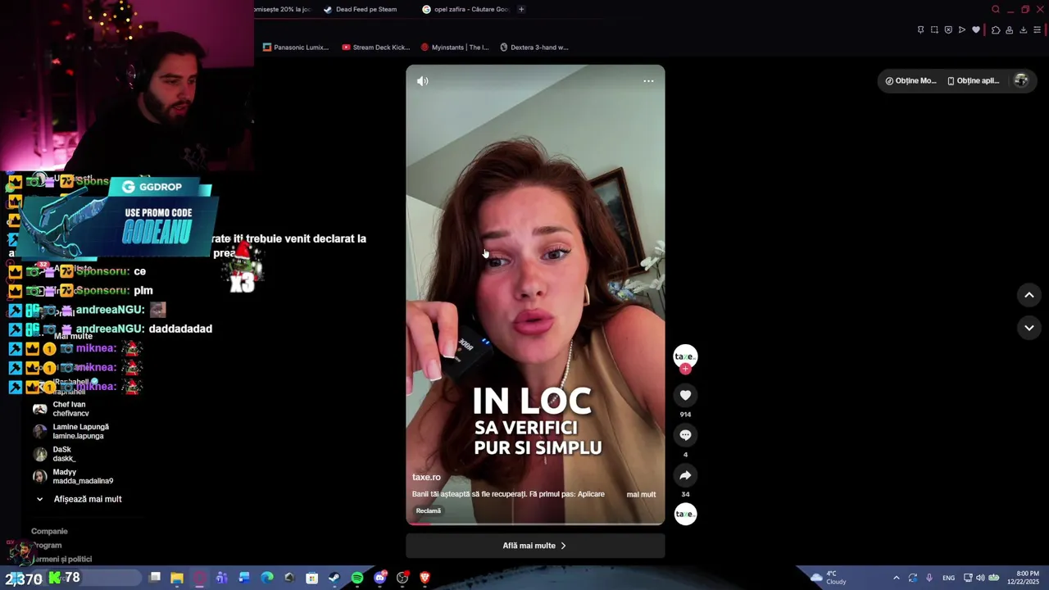The width and height of the screenshot is (1049, 590).
Task: Click the 'Află mai multe' button
Action: click(535, 546)
